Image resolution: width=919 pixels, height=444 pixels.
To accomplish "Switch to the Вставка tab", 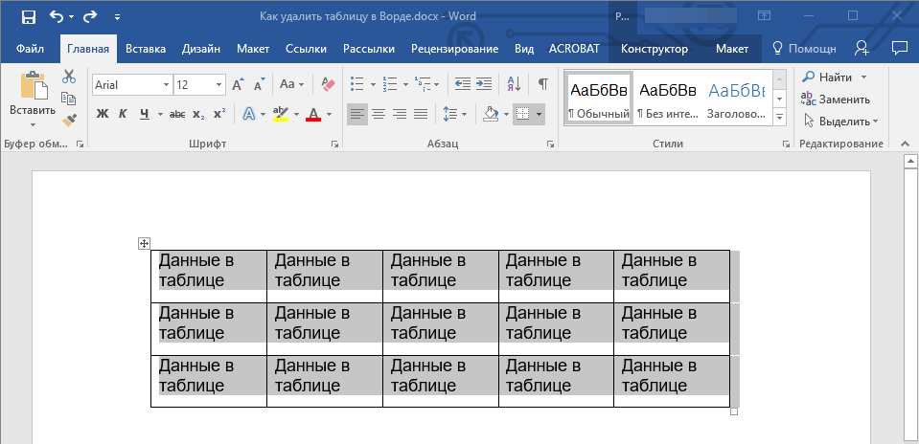I will [146, 49].
